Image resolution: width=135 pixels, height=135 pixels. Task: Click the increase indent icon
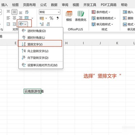[x=15, y=24]
